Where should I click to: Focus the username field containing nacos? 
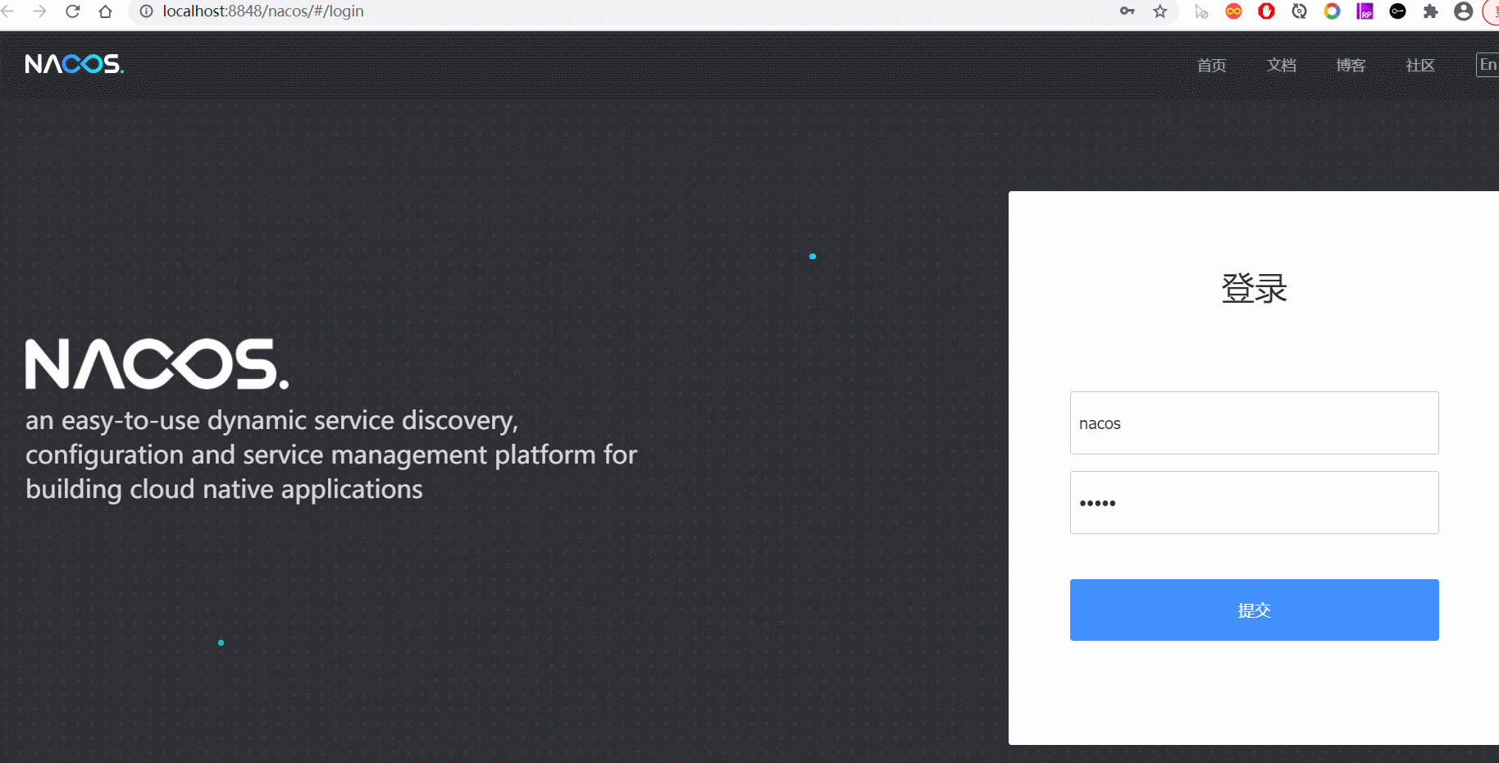1254,423
